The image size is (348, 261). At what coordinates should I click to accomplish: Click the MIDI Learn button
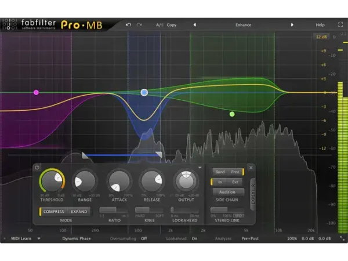pyautogui.click(x=21, y=238)
